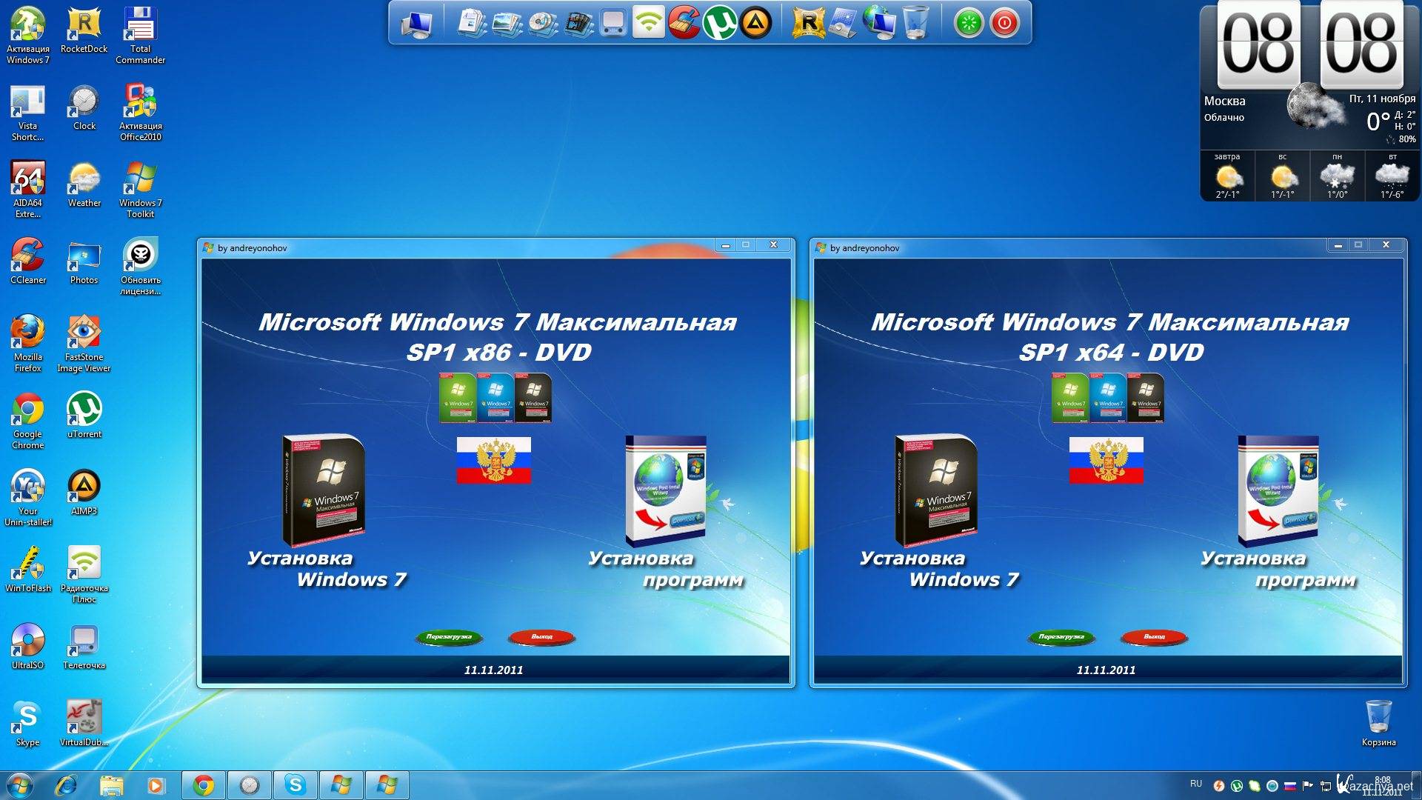Open the Телеточка desktop shortcut
This screenshot has width=1422, height=800.
(84, 647)
